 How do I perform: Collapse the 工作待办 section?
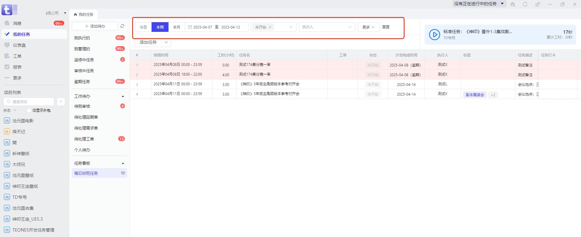click(x=123, y=96)
